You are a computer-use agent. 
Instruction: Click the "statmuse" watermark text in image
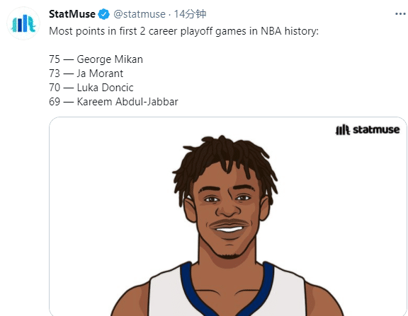tap(376, 129)
